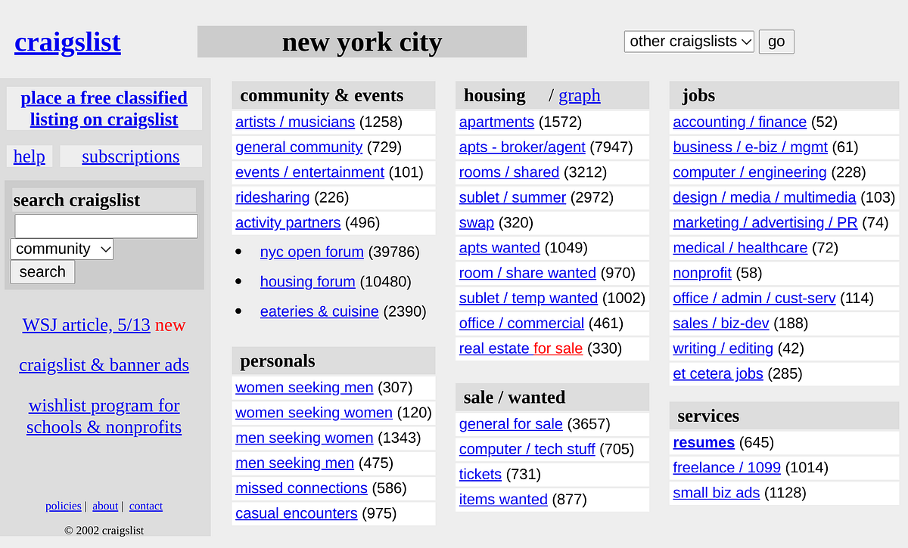The image size is (908, 548).
Task: Open the swap housing category
Action: [x=477, y=222]
